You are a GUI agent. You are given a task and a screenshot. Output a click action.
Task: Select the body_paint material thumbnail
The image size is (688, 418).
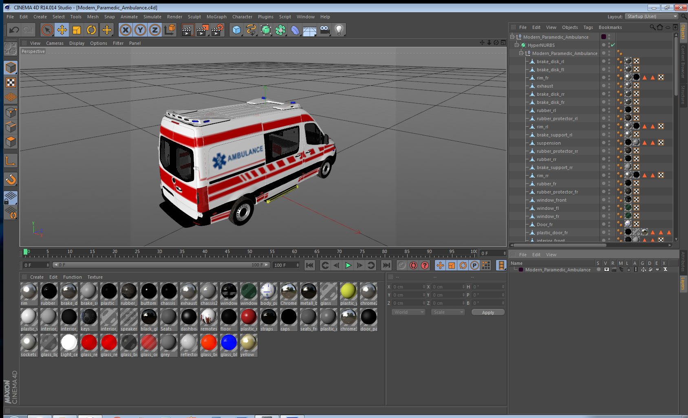(269, 294)
